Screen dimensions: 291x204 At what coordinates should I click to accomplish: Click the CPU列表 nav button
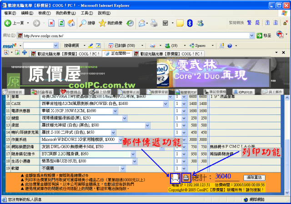tap(244, 92)
